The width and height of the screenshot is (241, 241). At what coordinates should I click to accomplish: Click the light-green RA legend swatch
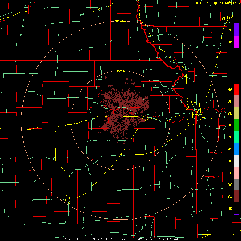click(x=236, y=137)
